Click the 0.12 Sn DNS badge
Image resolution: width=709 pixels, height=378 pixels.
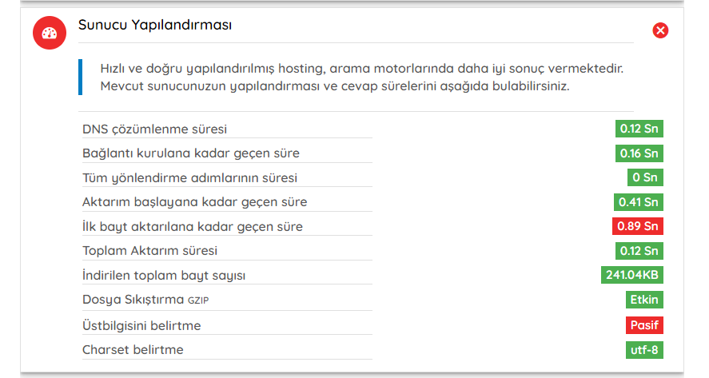(639, 129)
